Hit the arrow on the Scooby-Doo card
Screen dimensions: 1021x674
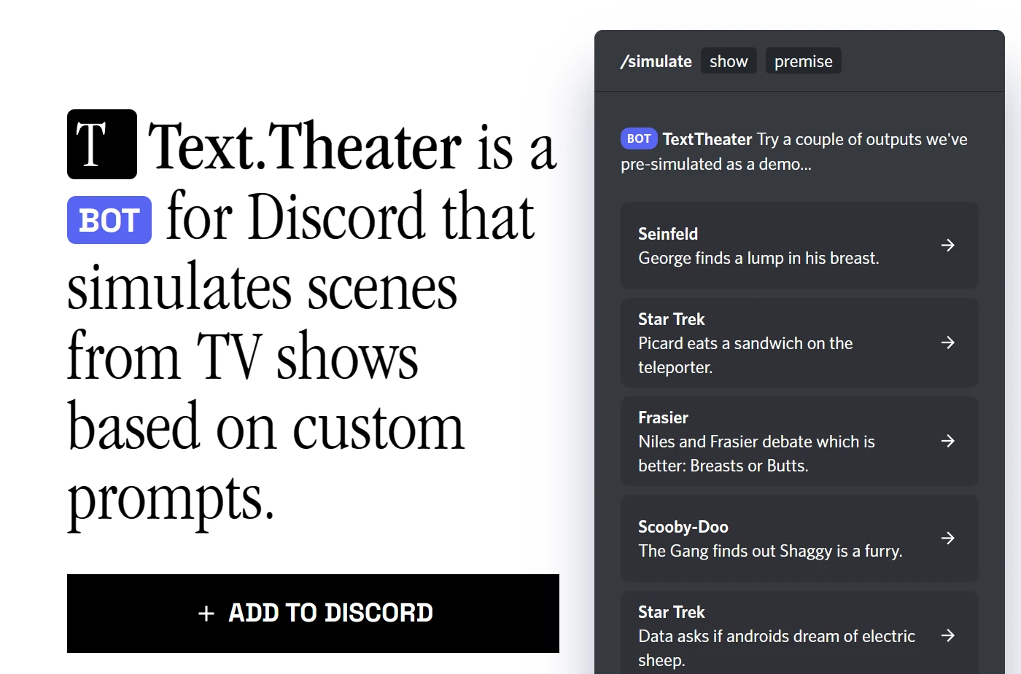pos(947,538)
